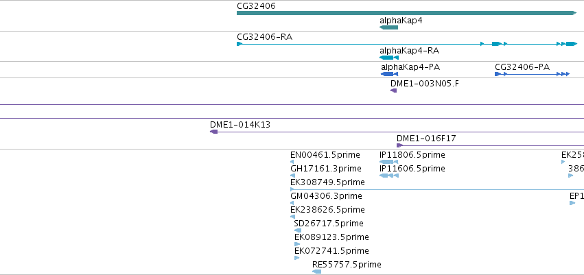Select the DME1-003N05.F purple arrow

click(393, 91)
